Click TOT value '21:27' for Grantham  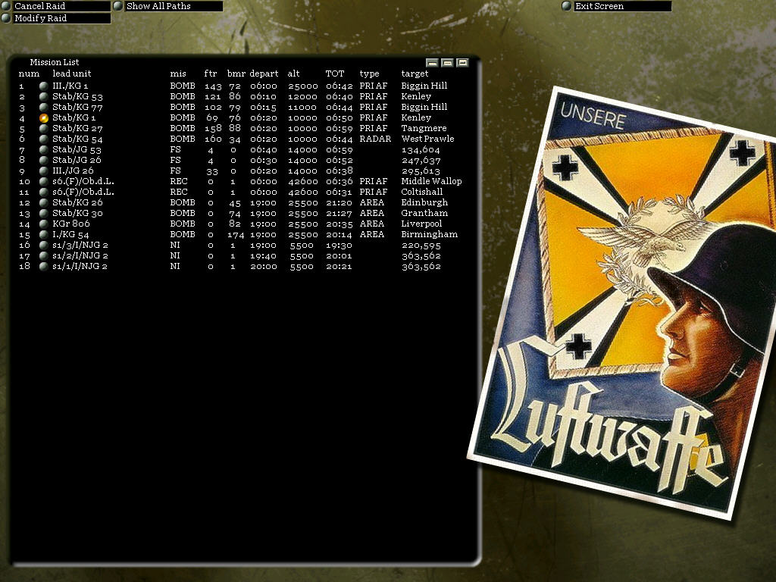click(339, 213)
